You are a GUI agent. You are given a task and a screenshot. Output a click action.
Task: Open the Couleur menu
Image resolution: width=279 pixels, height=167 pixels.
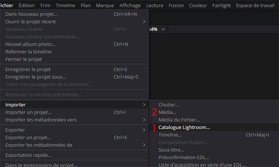click(x=198, y=6)
